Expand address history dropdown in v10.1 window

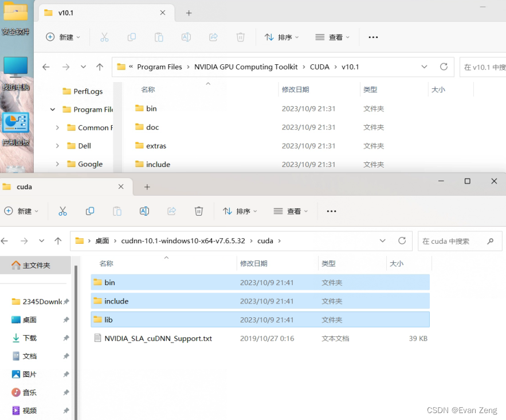tap(425, 67)
